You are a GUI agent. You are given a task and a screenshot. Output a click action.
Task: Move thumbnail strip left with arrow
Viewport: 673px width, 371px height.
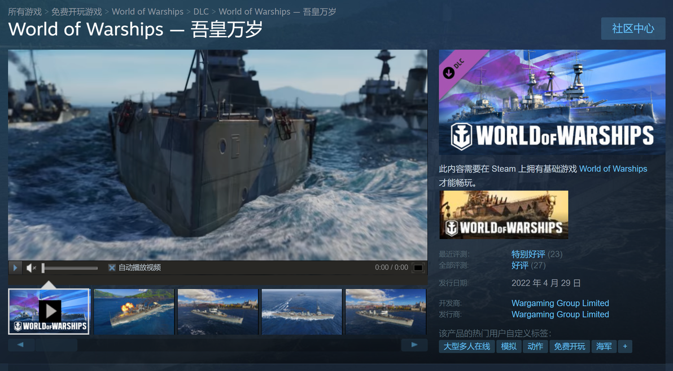coord(21,345)
